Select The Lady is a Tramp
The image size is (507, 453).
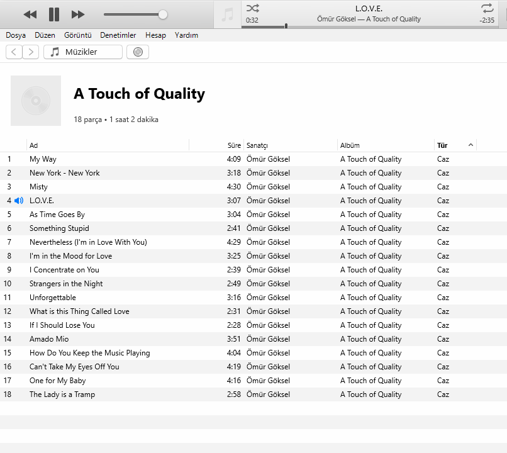click(62, 394)
